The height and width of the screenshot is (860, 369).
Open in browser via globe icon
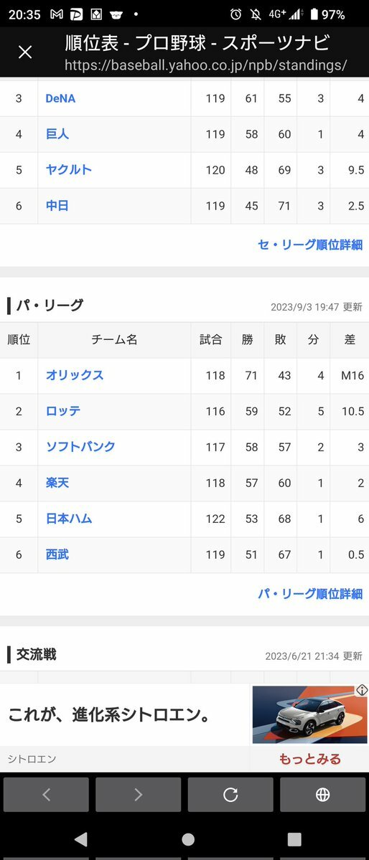click(x=322, y=794)
